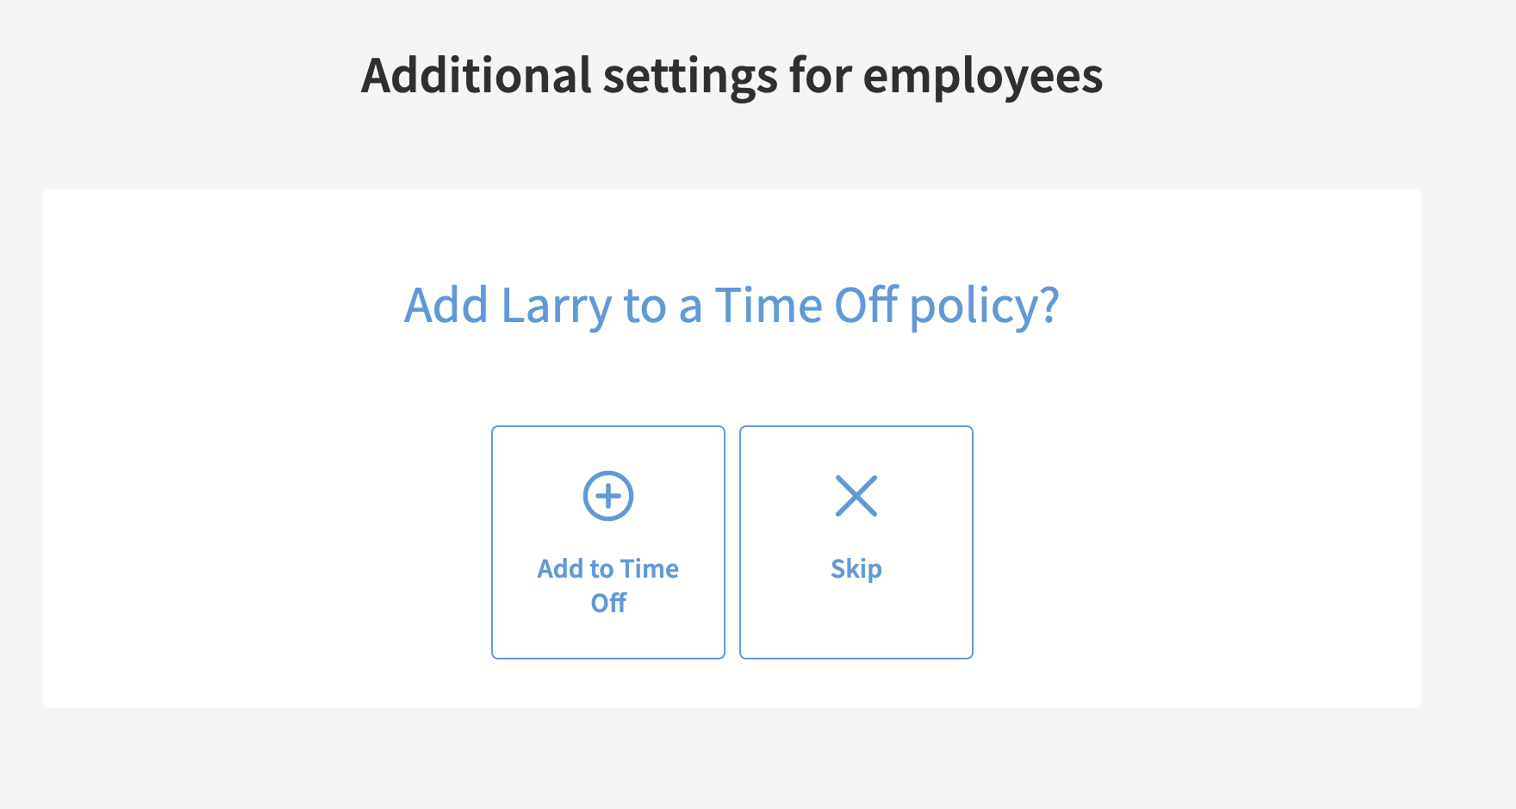Click the circled plus icon

coord(608,496)
